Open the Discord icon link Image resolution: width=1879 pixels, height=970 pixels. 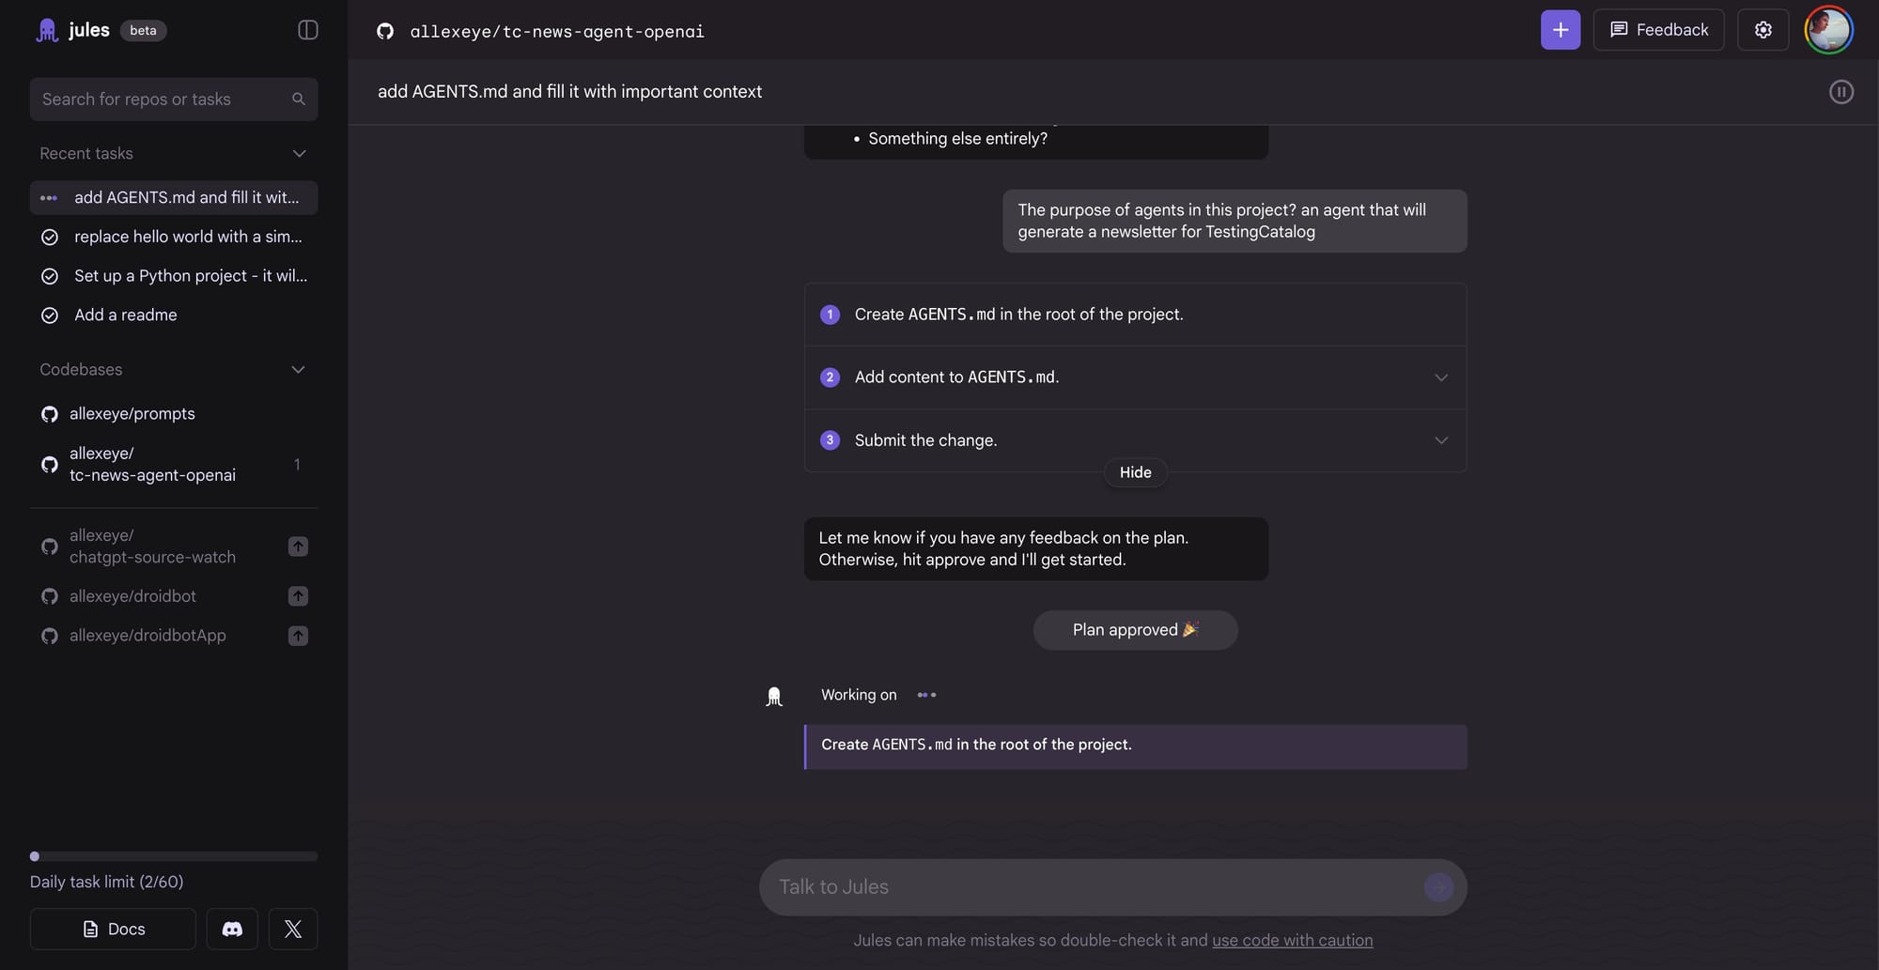point(232,929)
